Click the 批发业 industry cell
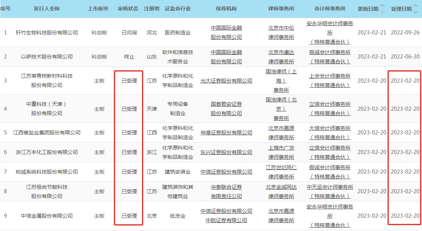Screen dimensions: 422x231 (178, 216)
